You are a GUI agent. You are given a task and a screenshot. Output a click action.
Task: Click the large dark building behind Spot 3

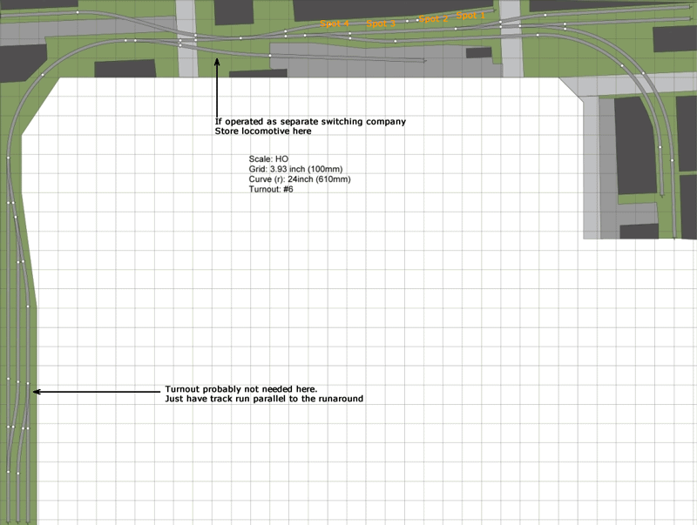366,9
